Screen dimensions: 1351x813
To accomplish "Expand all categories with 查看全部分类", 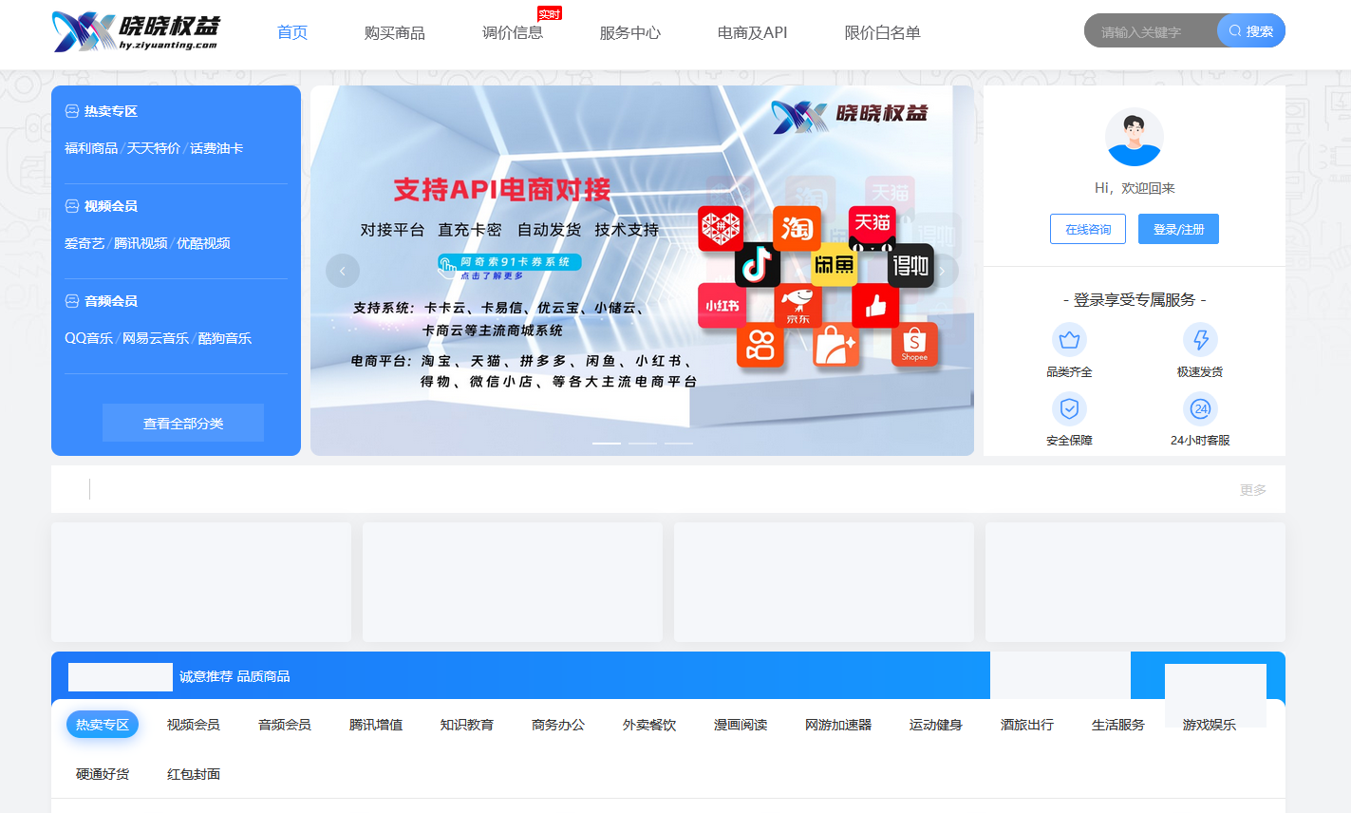I will point(183,423).
